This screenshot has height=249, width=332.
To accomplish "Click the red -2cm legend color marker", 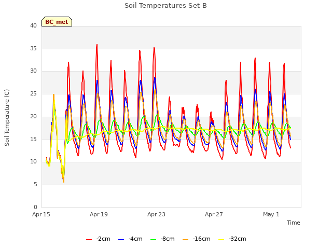I will [89, 240].
